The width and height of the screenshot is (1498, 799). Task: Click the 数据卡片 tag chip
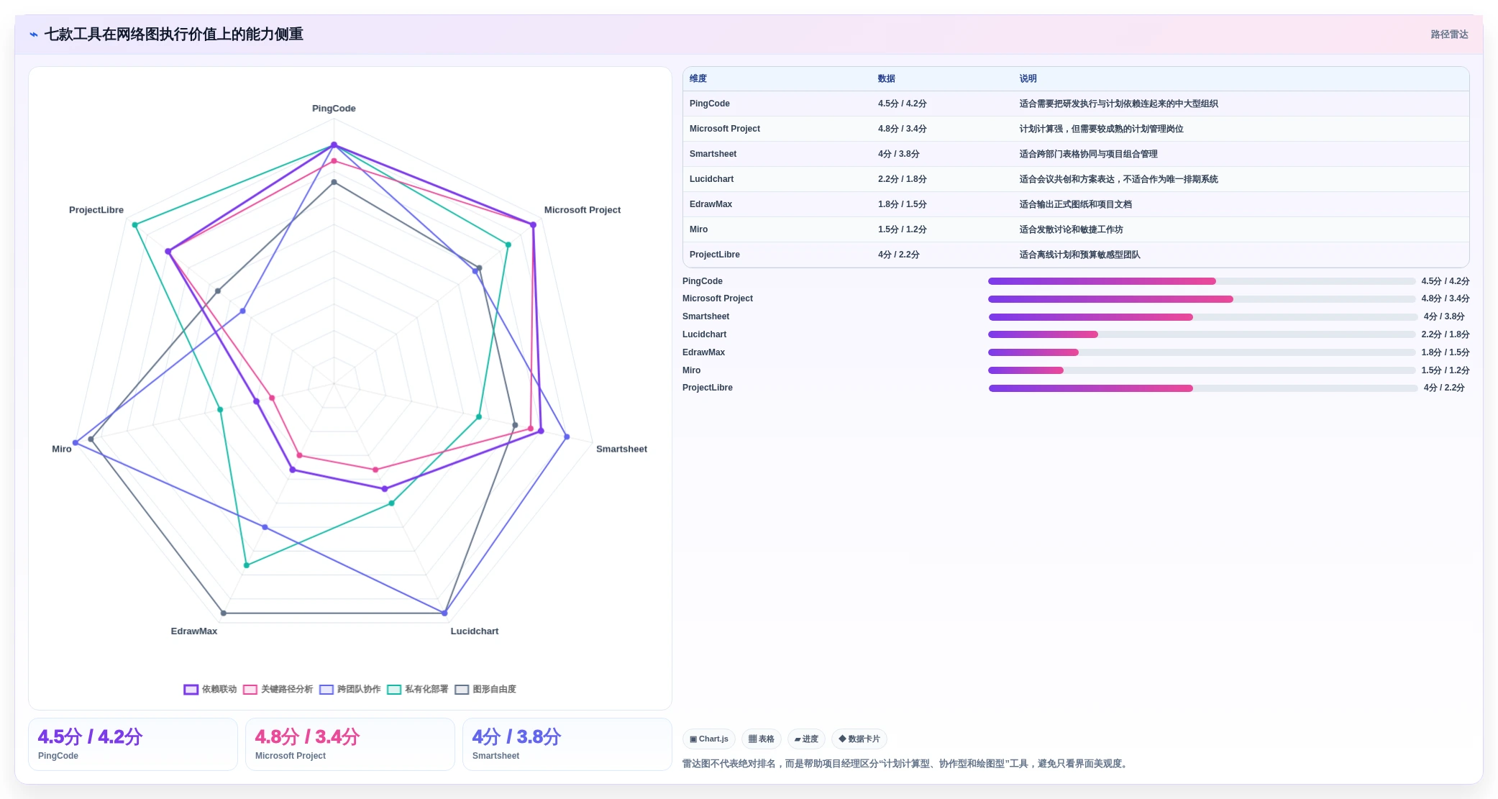click(859, 739)
